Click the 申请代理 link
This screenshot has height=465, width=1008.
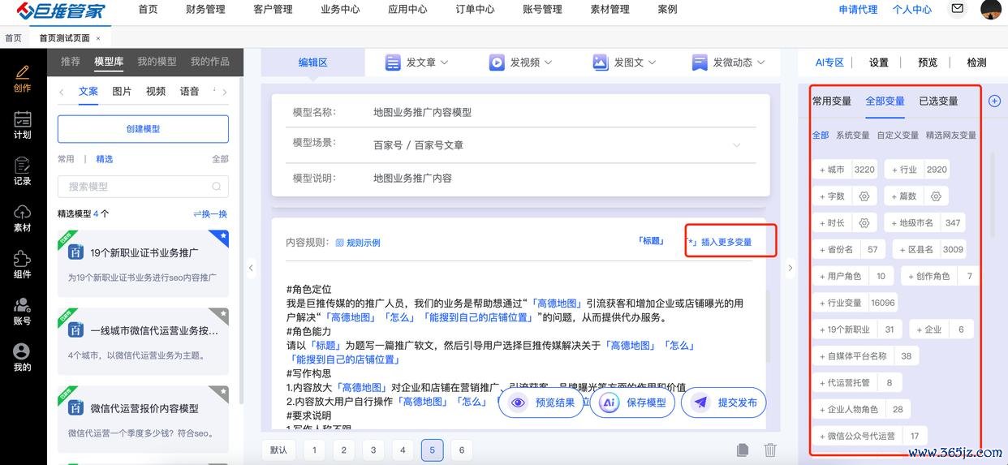pos(858,10)
